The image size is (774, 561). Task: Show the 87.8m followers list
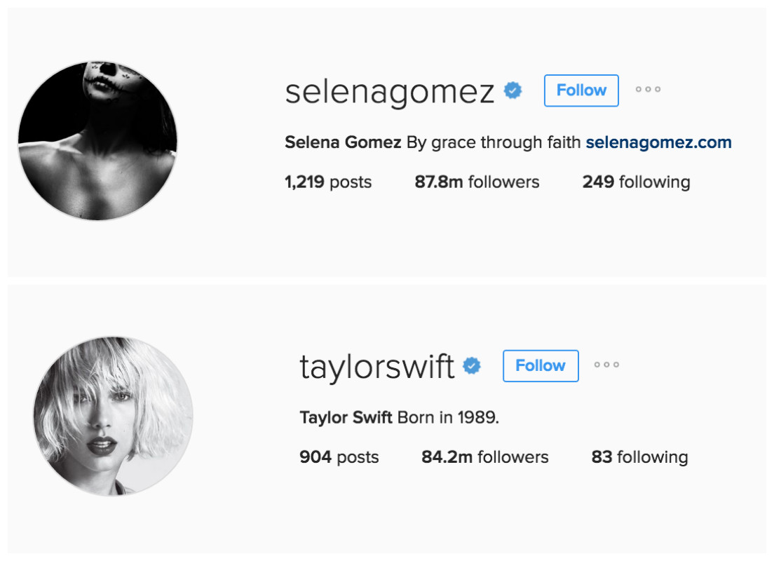[477, 182]
